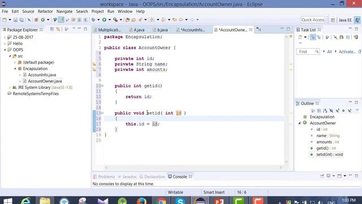Viewport: 362px width, 204px height.
Task: Collapse AccountOwner class in Outline
Action: point(299,123)
